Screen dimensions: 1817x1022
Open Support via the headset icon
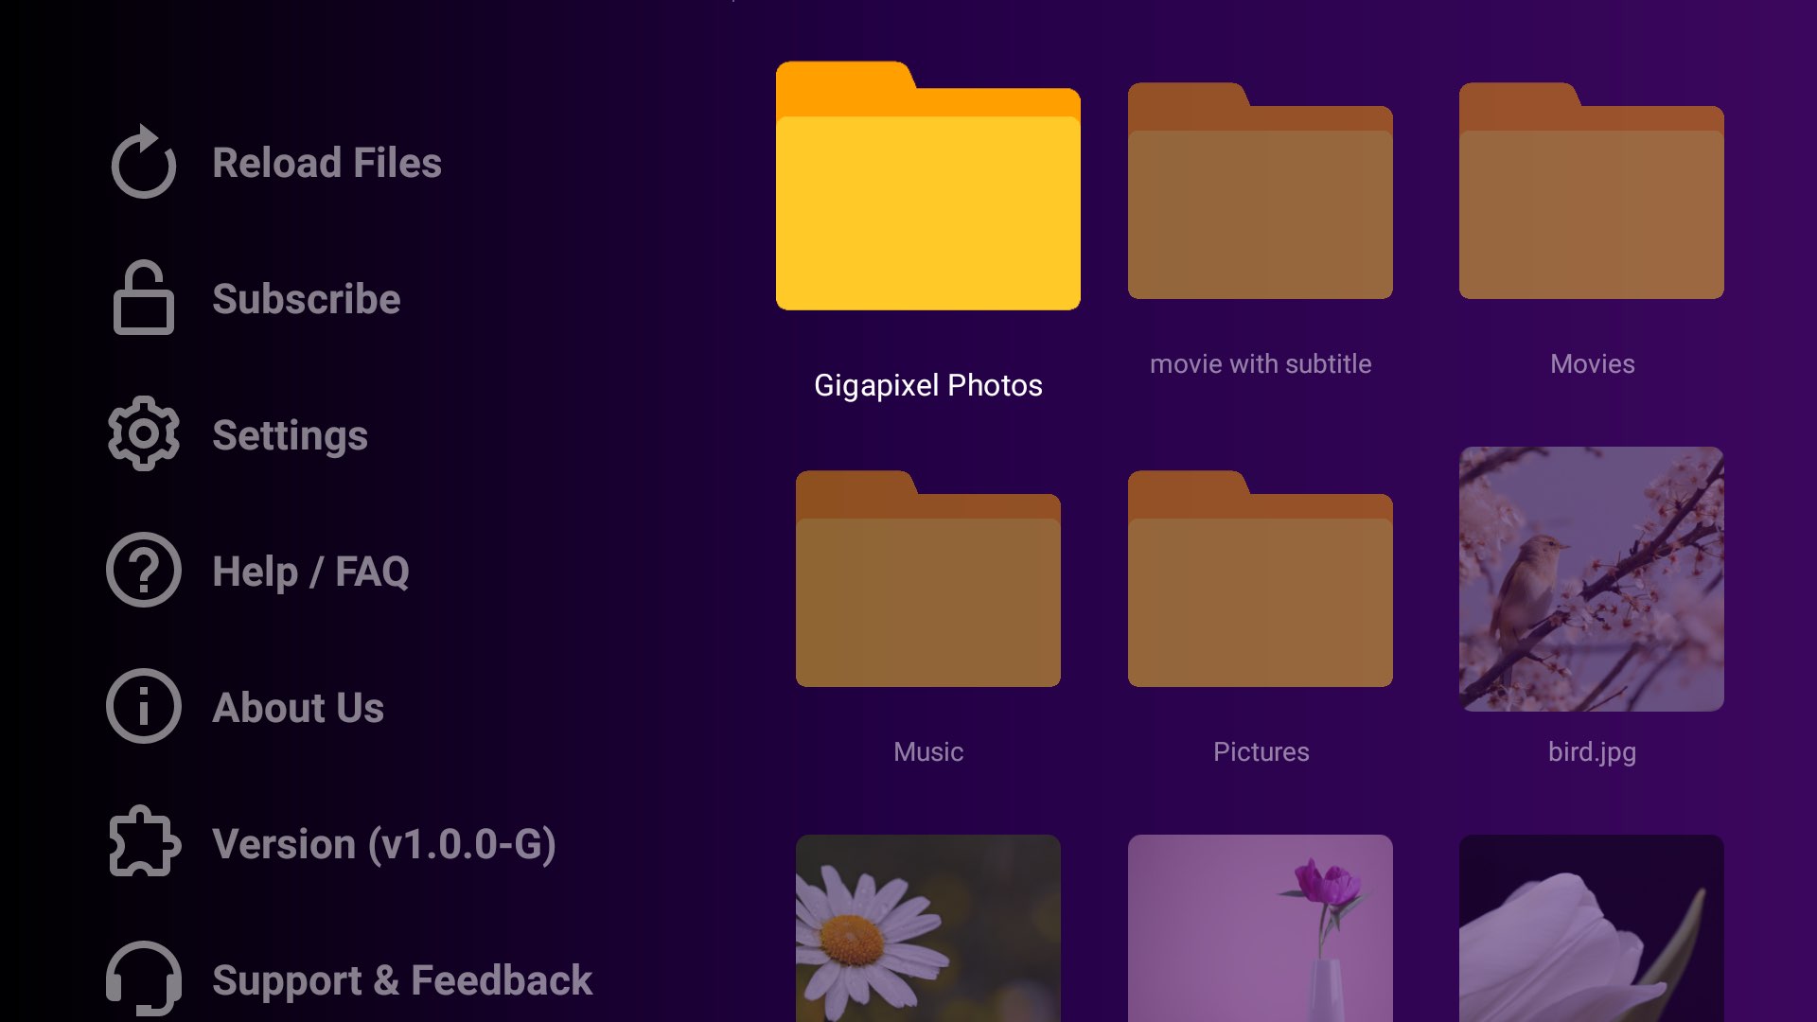coord(144,980)
